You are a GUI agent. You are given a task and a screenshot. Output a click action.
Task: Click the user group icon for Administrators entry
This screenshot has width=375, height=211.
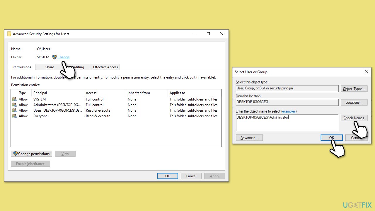tap(14, 105)
